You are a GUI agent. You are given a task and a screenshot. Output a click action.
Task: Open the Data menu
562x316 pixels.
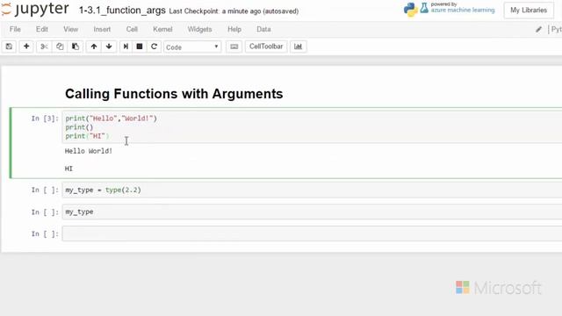point(263,29)
